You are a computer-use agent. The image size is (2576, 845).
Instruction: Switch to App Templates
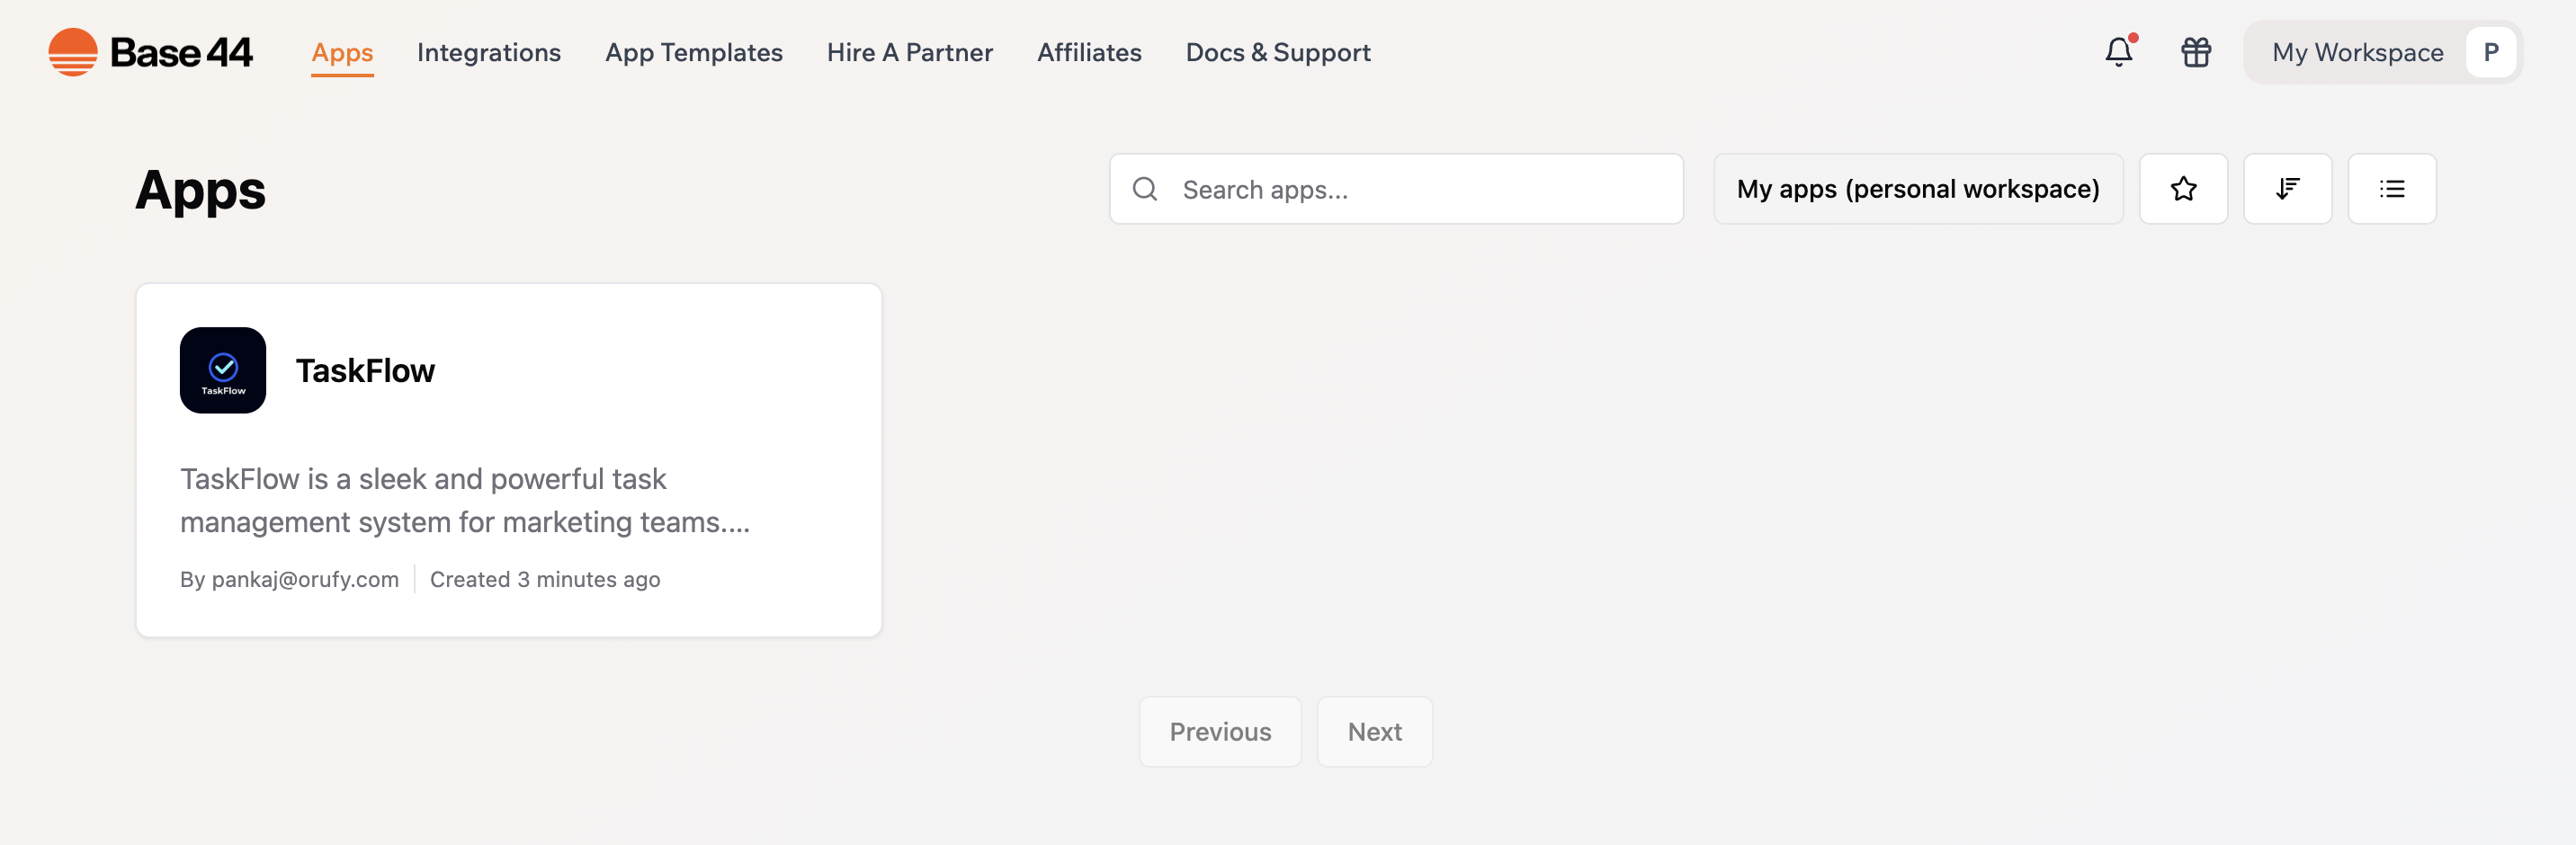[693, 52]
